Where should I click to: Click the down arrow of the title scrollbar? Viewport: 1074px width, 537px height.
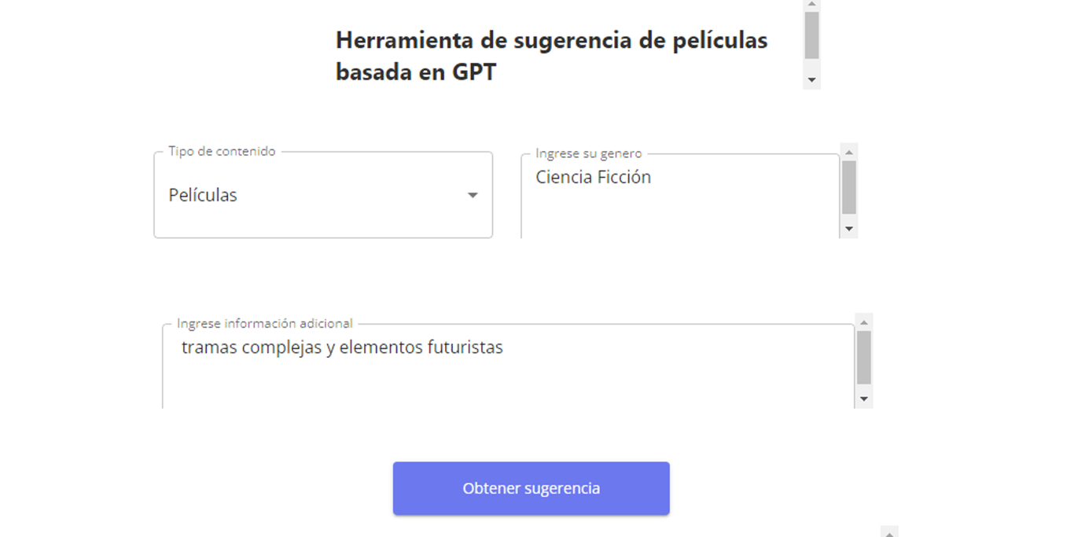tap(812, 79)
